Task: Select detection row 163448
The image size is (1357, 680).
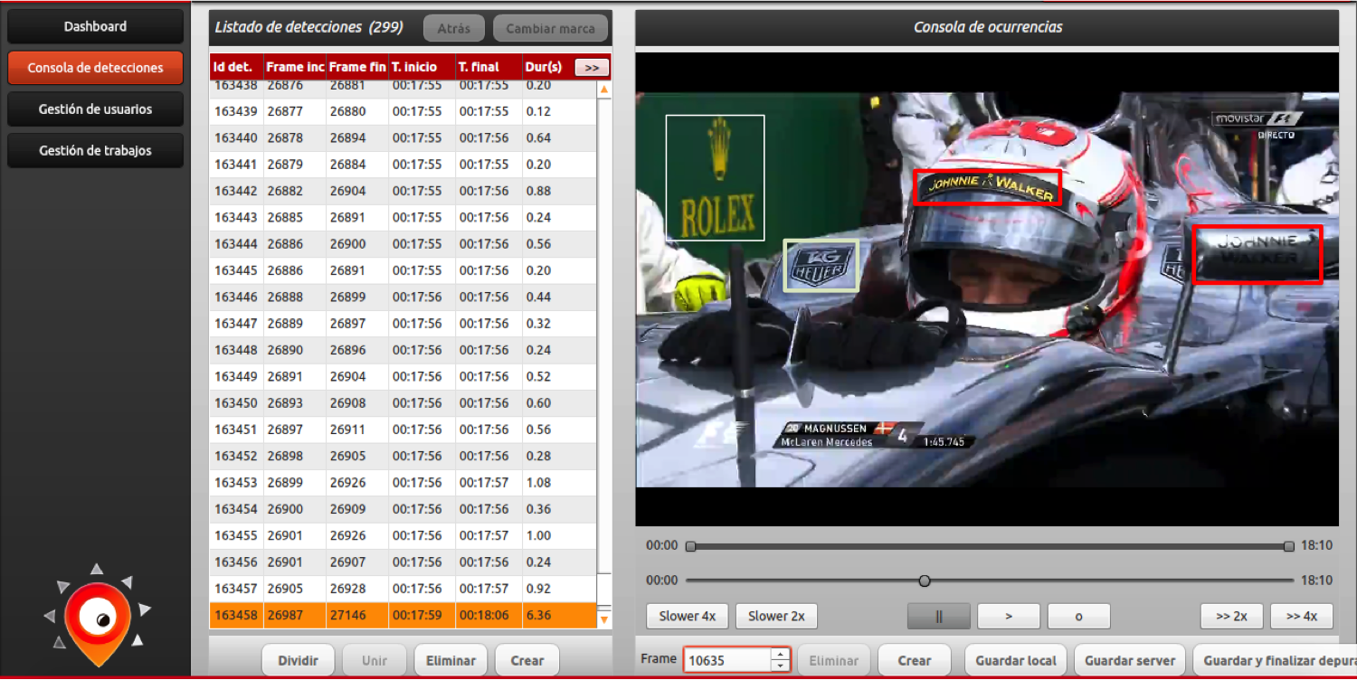Action: click(x=403, y=350)
